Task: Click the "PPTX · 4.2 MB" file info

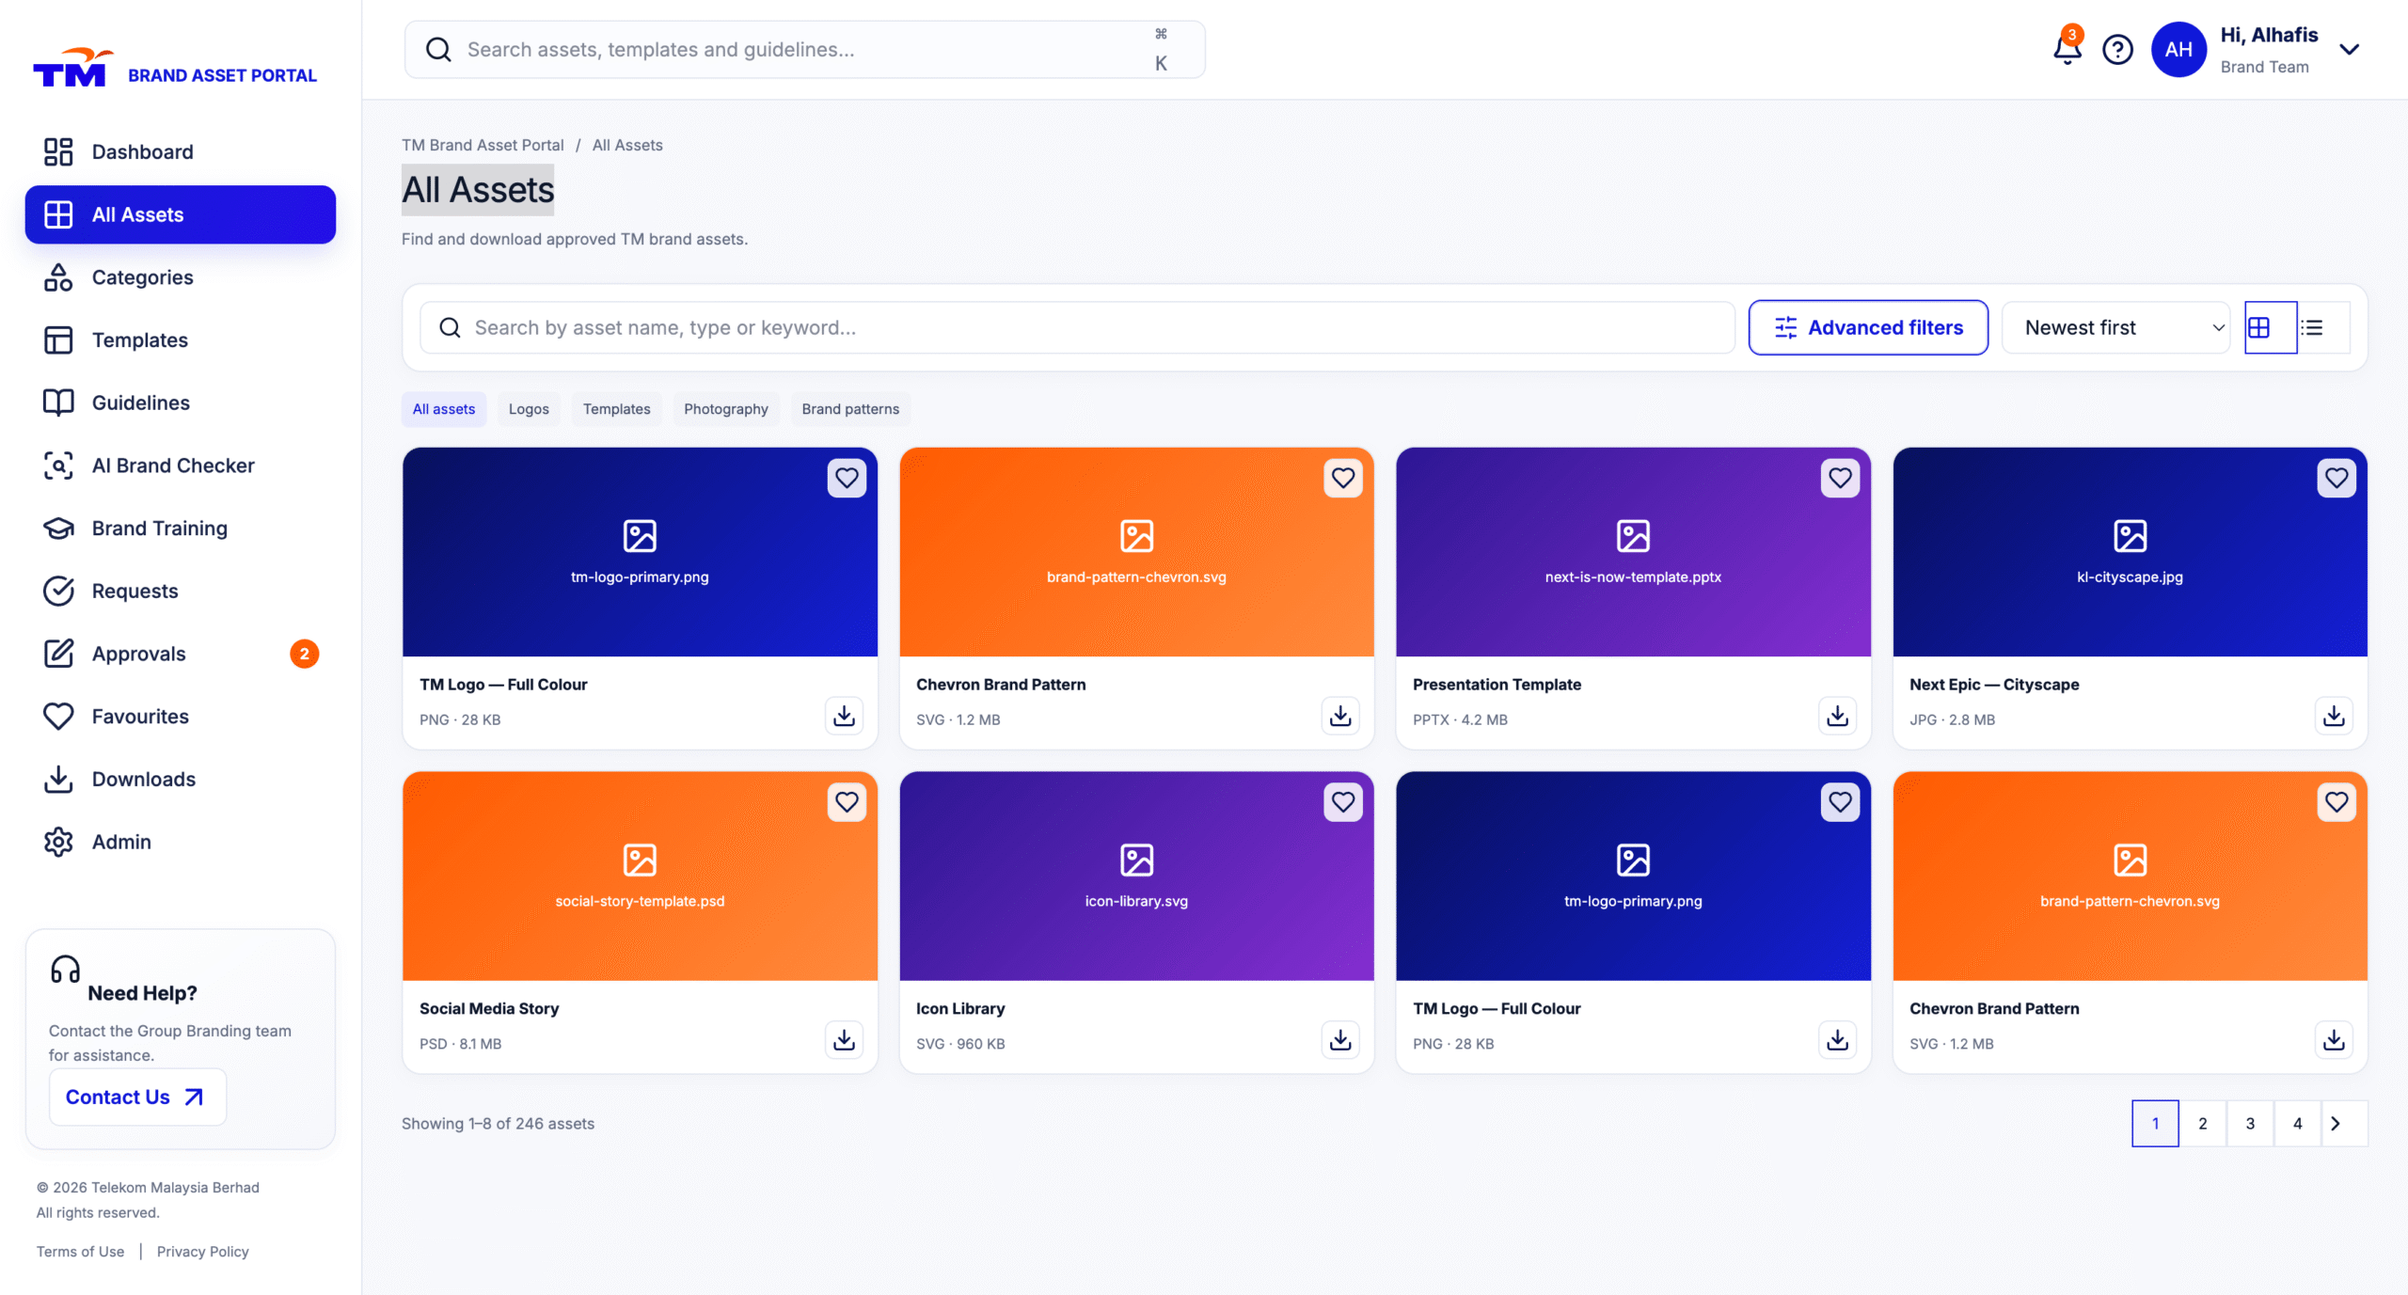Action: (1460, 719)
